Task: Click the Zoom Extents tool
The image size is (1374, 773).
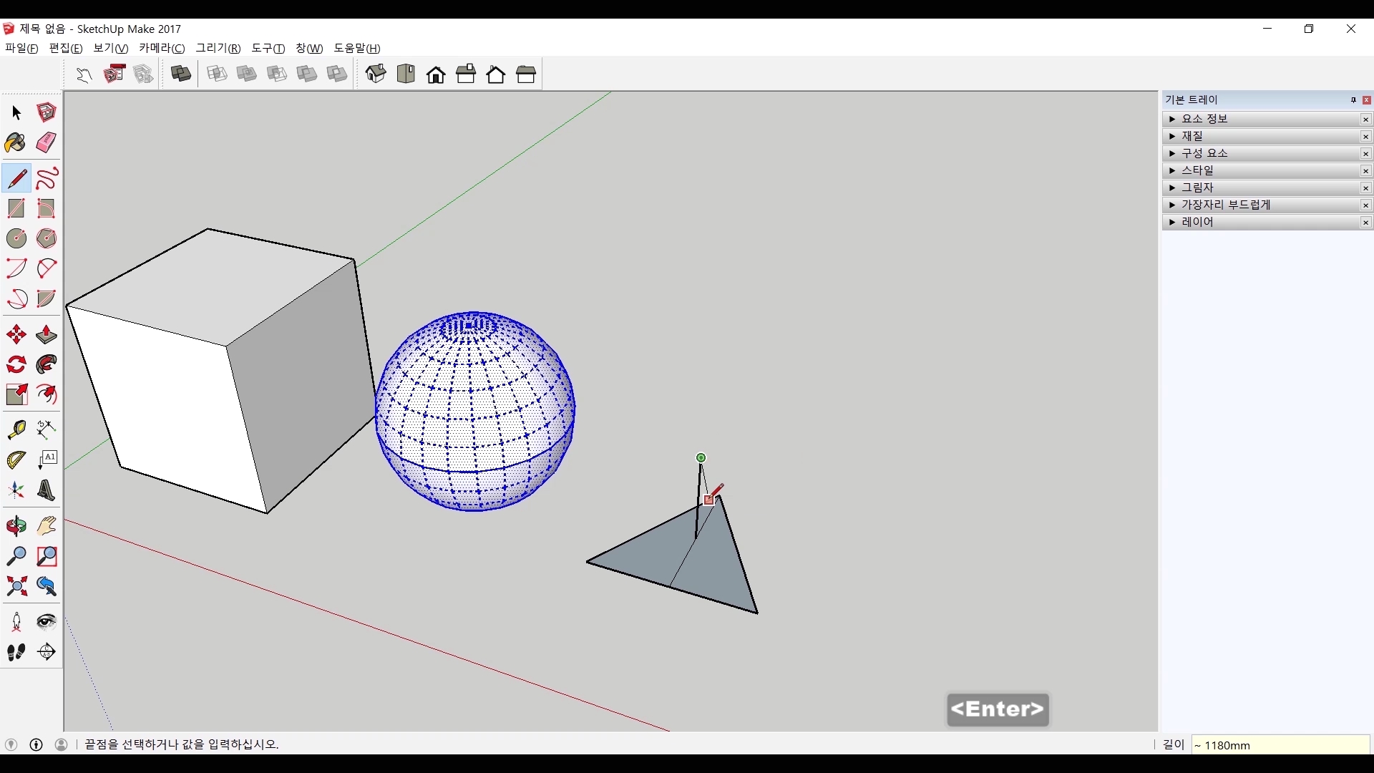Action: [x=16, y=587]
